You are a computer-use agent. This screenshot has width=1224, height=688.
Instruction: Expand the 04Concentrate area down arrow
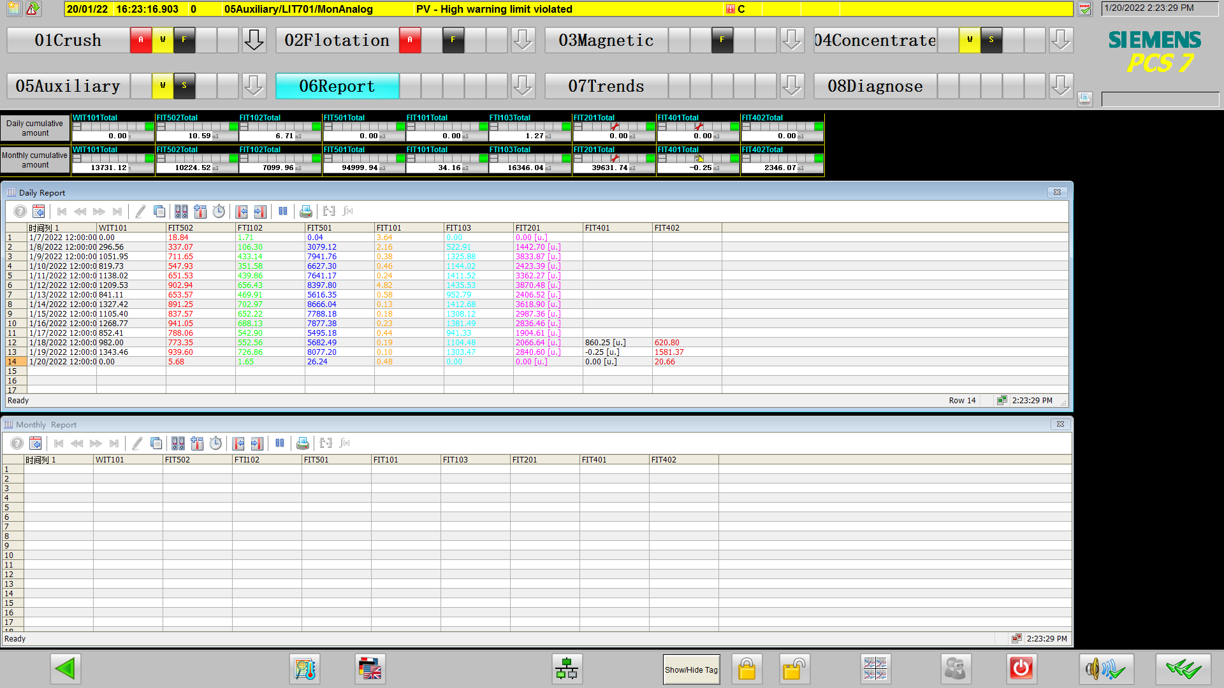click(1061, 40)
